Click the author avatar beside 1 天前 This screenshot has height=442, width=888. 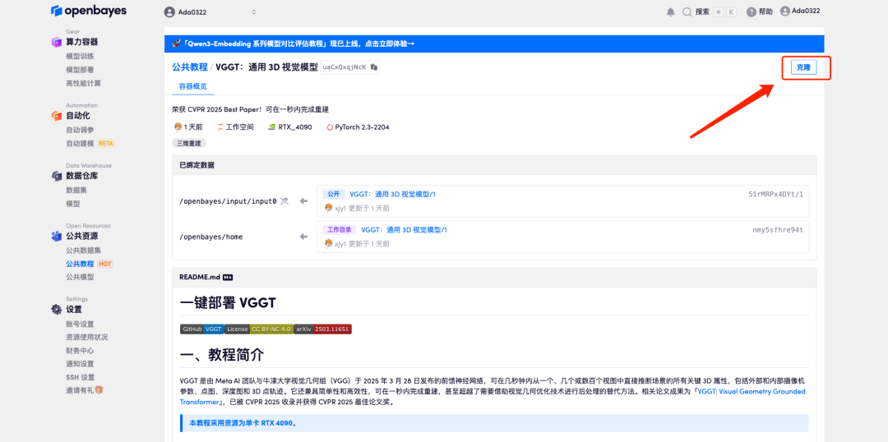click(178, 127)
